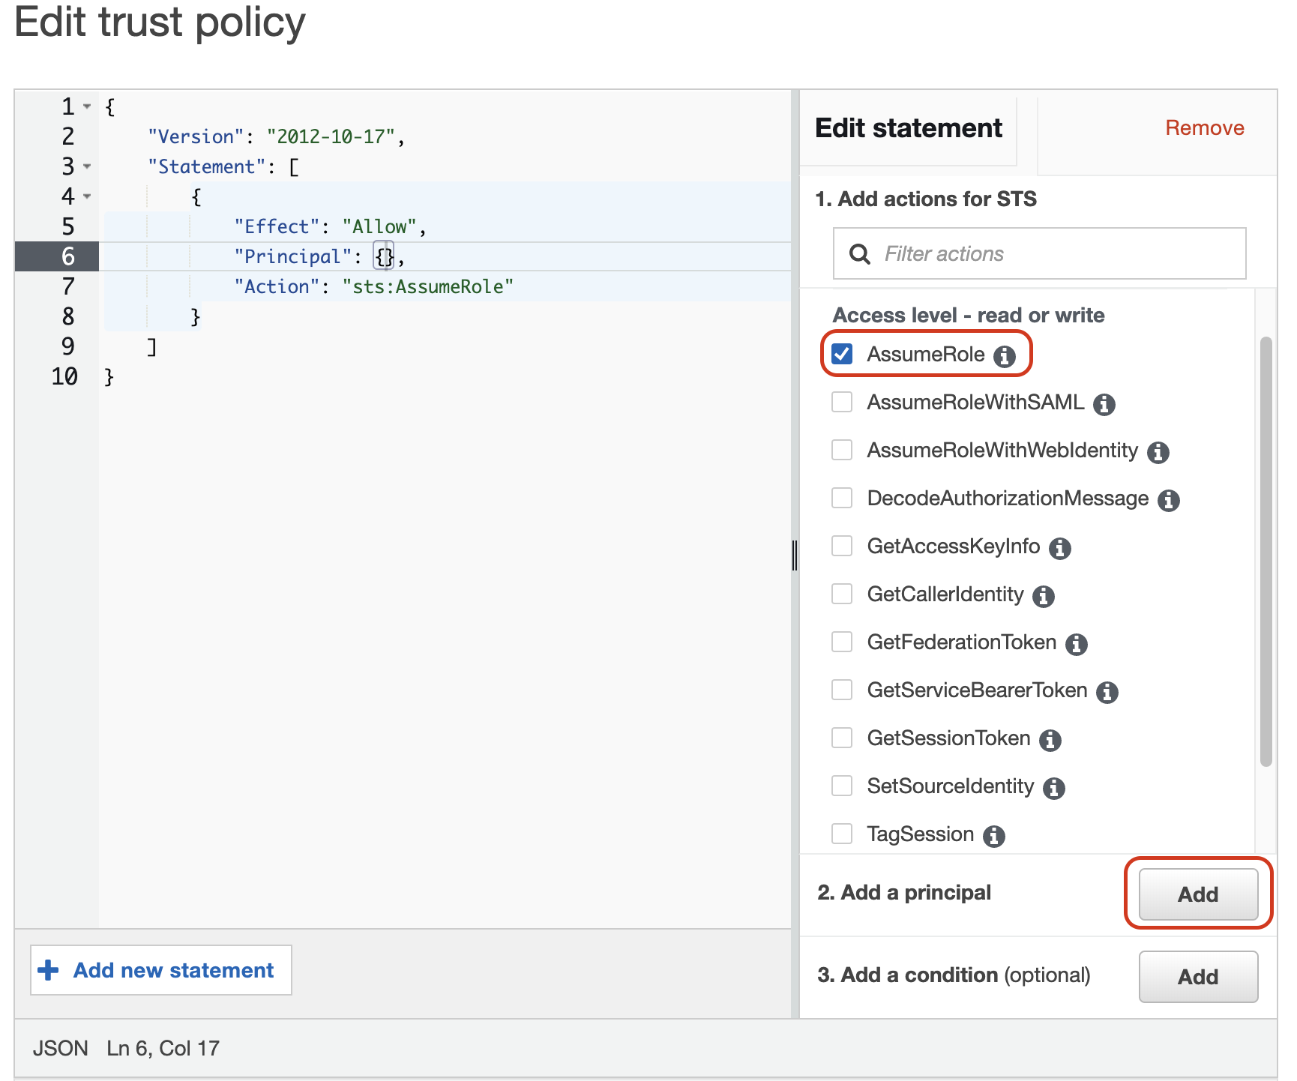Focus the Filter actions search field
This screenshot has height=1081, width=1297.
[x=1050, y=253]
